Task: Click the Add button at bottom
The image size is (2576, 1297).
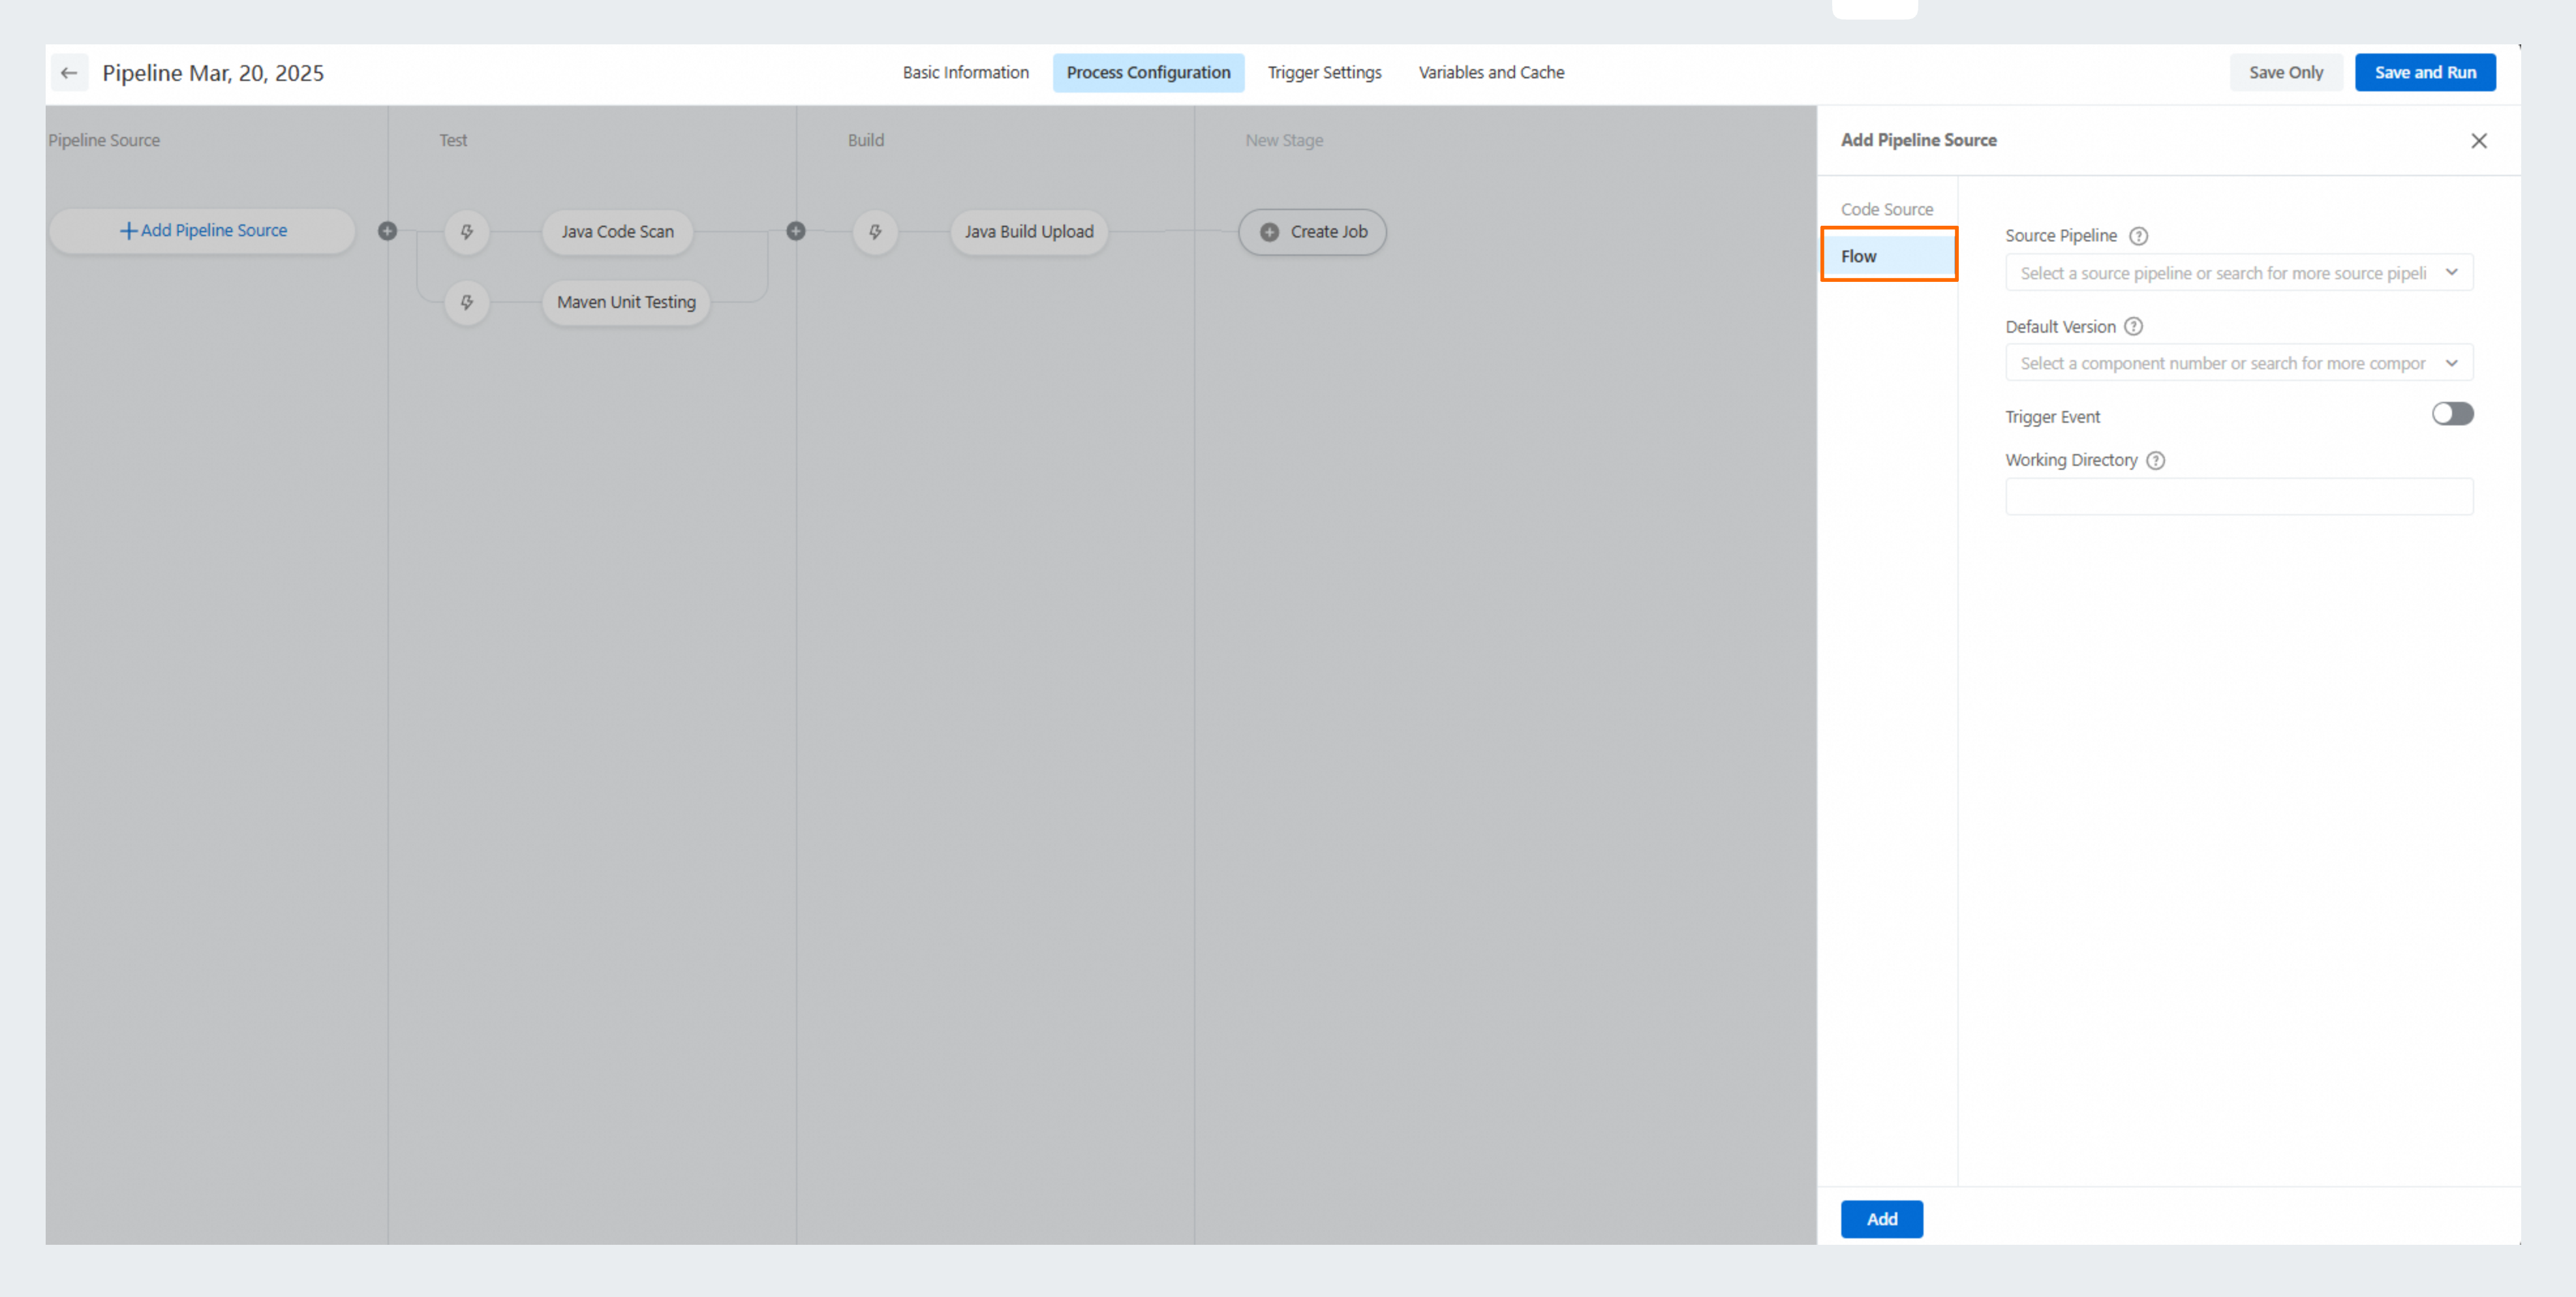Action: click(x=1881, y=1219)
